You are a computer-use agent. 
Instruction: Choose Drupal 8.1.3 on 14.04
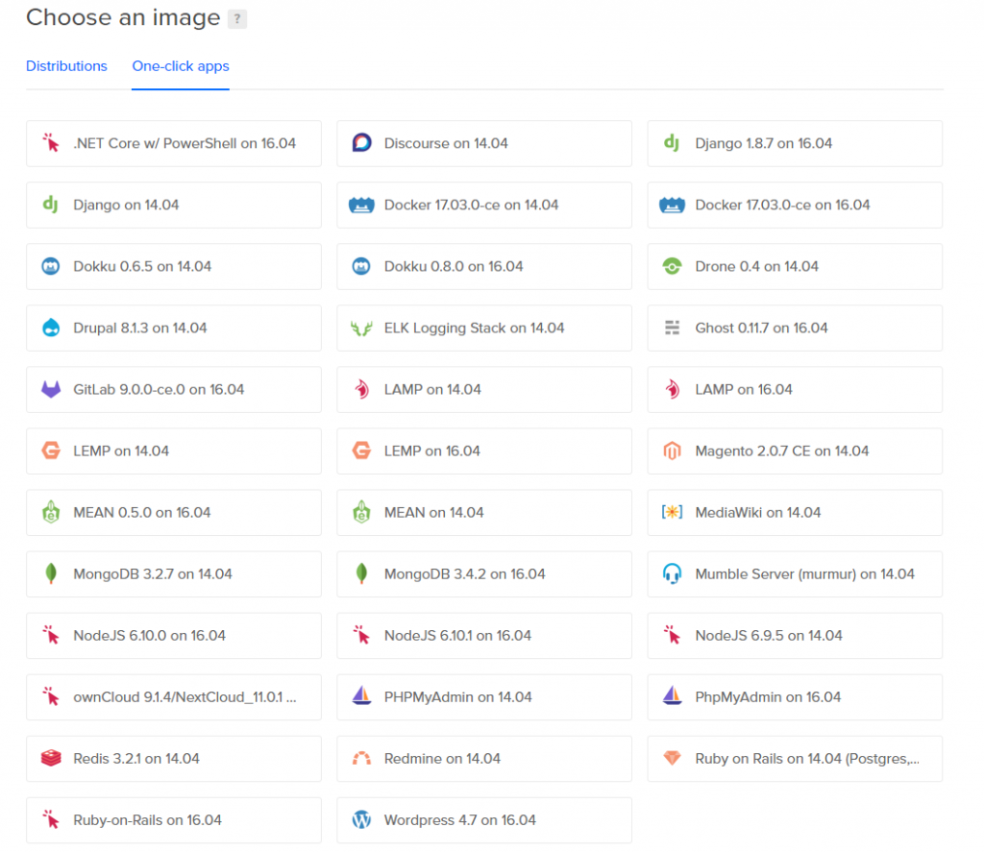coord(174,329)
